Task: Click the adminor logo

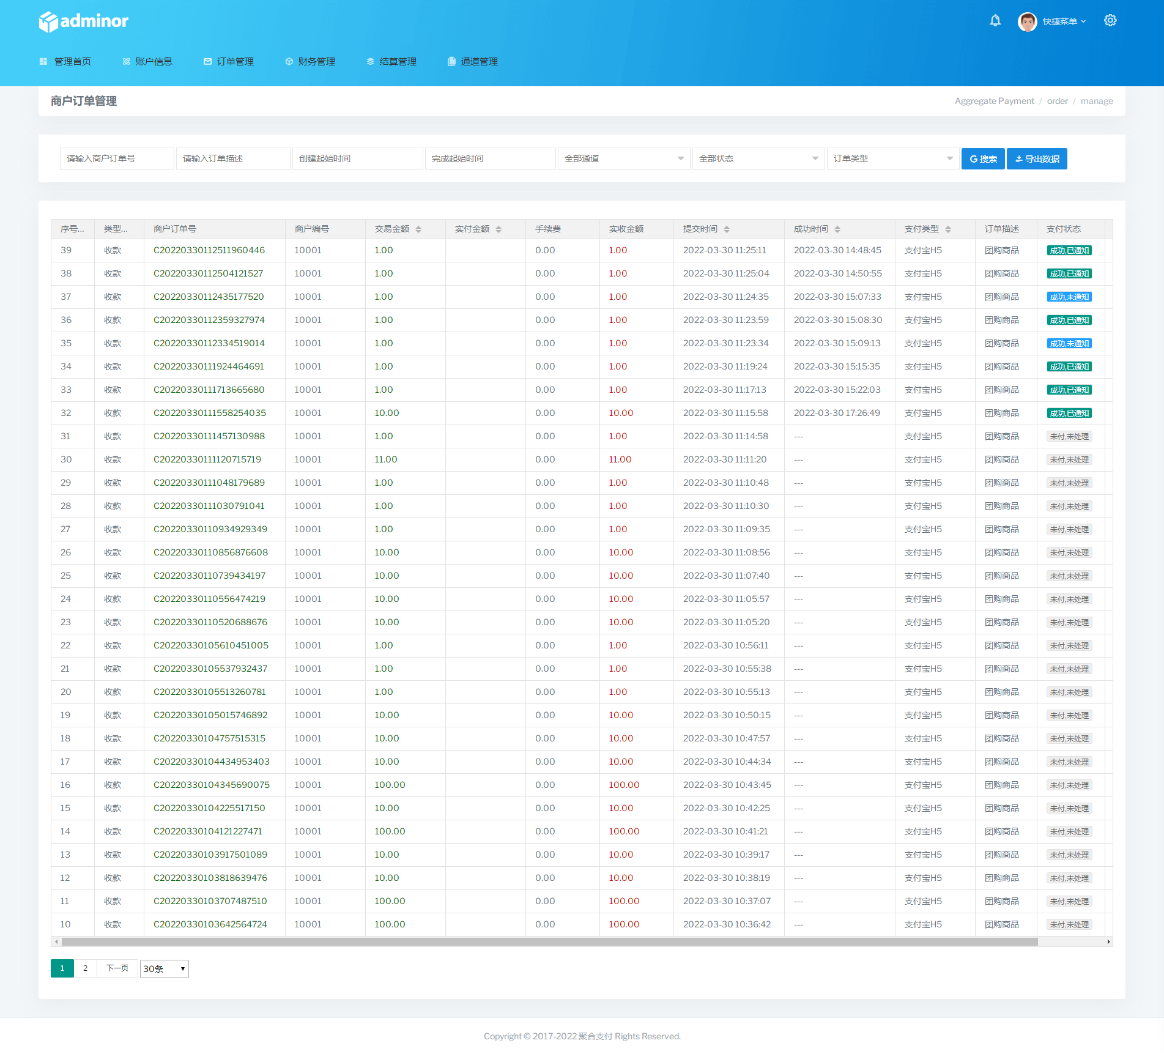Action: [x=84, y=21]
